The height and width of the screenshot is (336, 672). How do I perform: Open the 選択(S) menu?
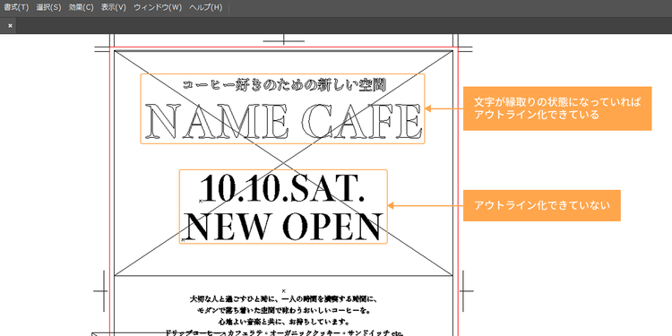point(49,8)
